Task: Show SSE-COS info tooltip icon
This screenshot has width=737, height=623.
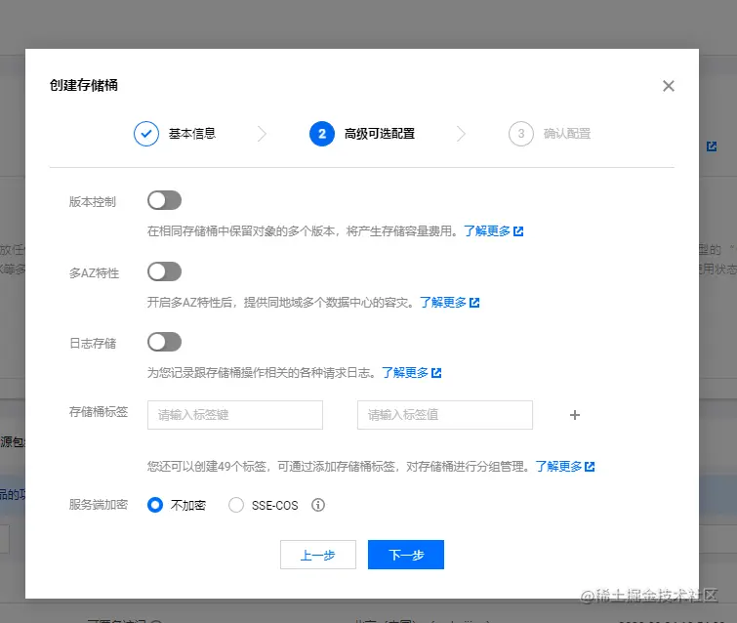Action: pyautogui.click(x=318, y=505)
